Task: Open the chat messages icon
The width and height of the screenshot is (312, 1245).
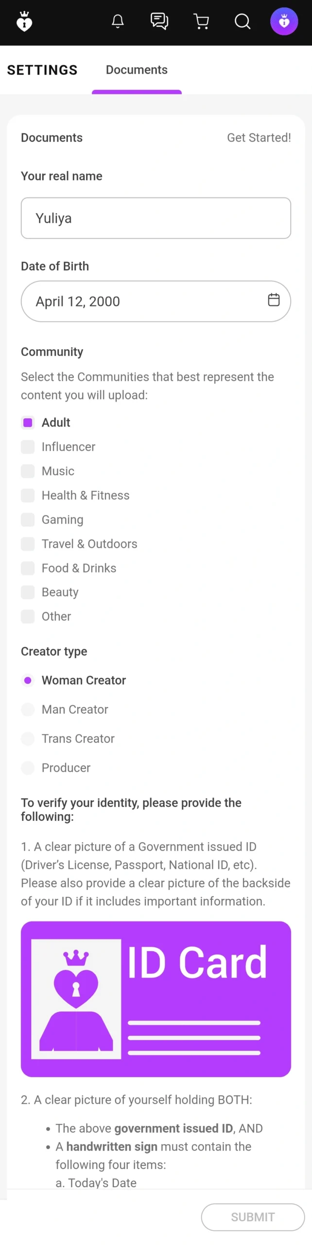Action: tap(159, 21)
